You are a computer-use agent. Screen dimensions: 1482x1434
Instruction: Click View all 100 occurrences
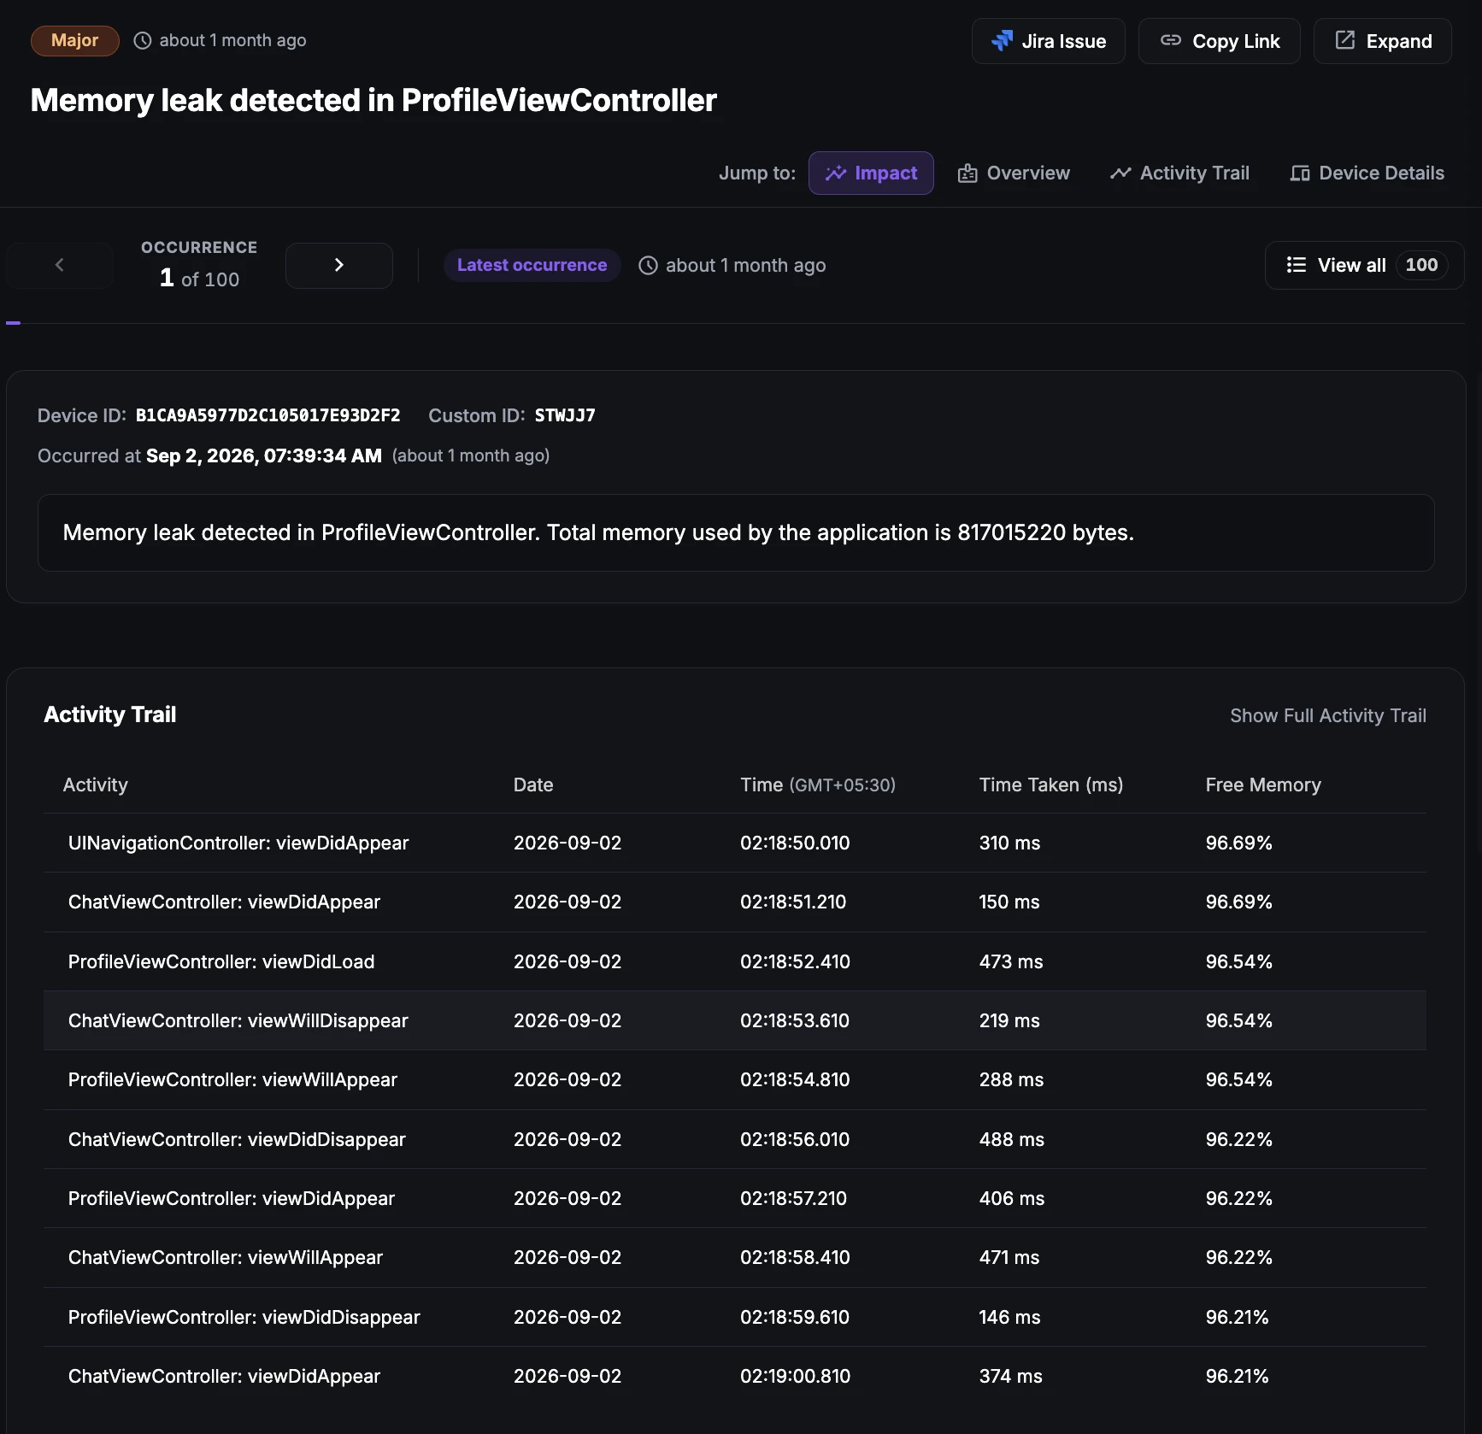1364,265
